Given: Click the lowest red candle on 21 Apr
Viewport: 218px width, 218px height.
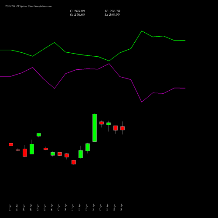Looking at the screenshot, I should [x=74, y=162].
